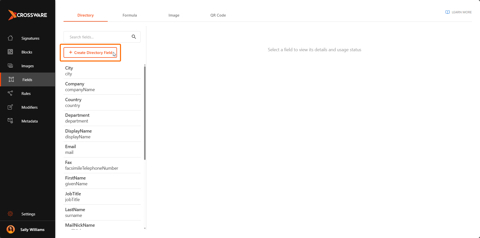Select the Modifiers sidebar icon
480x238 pixels.
tap(10, 107)
